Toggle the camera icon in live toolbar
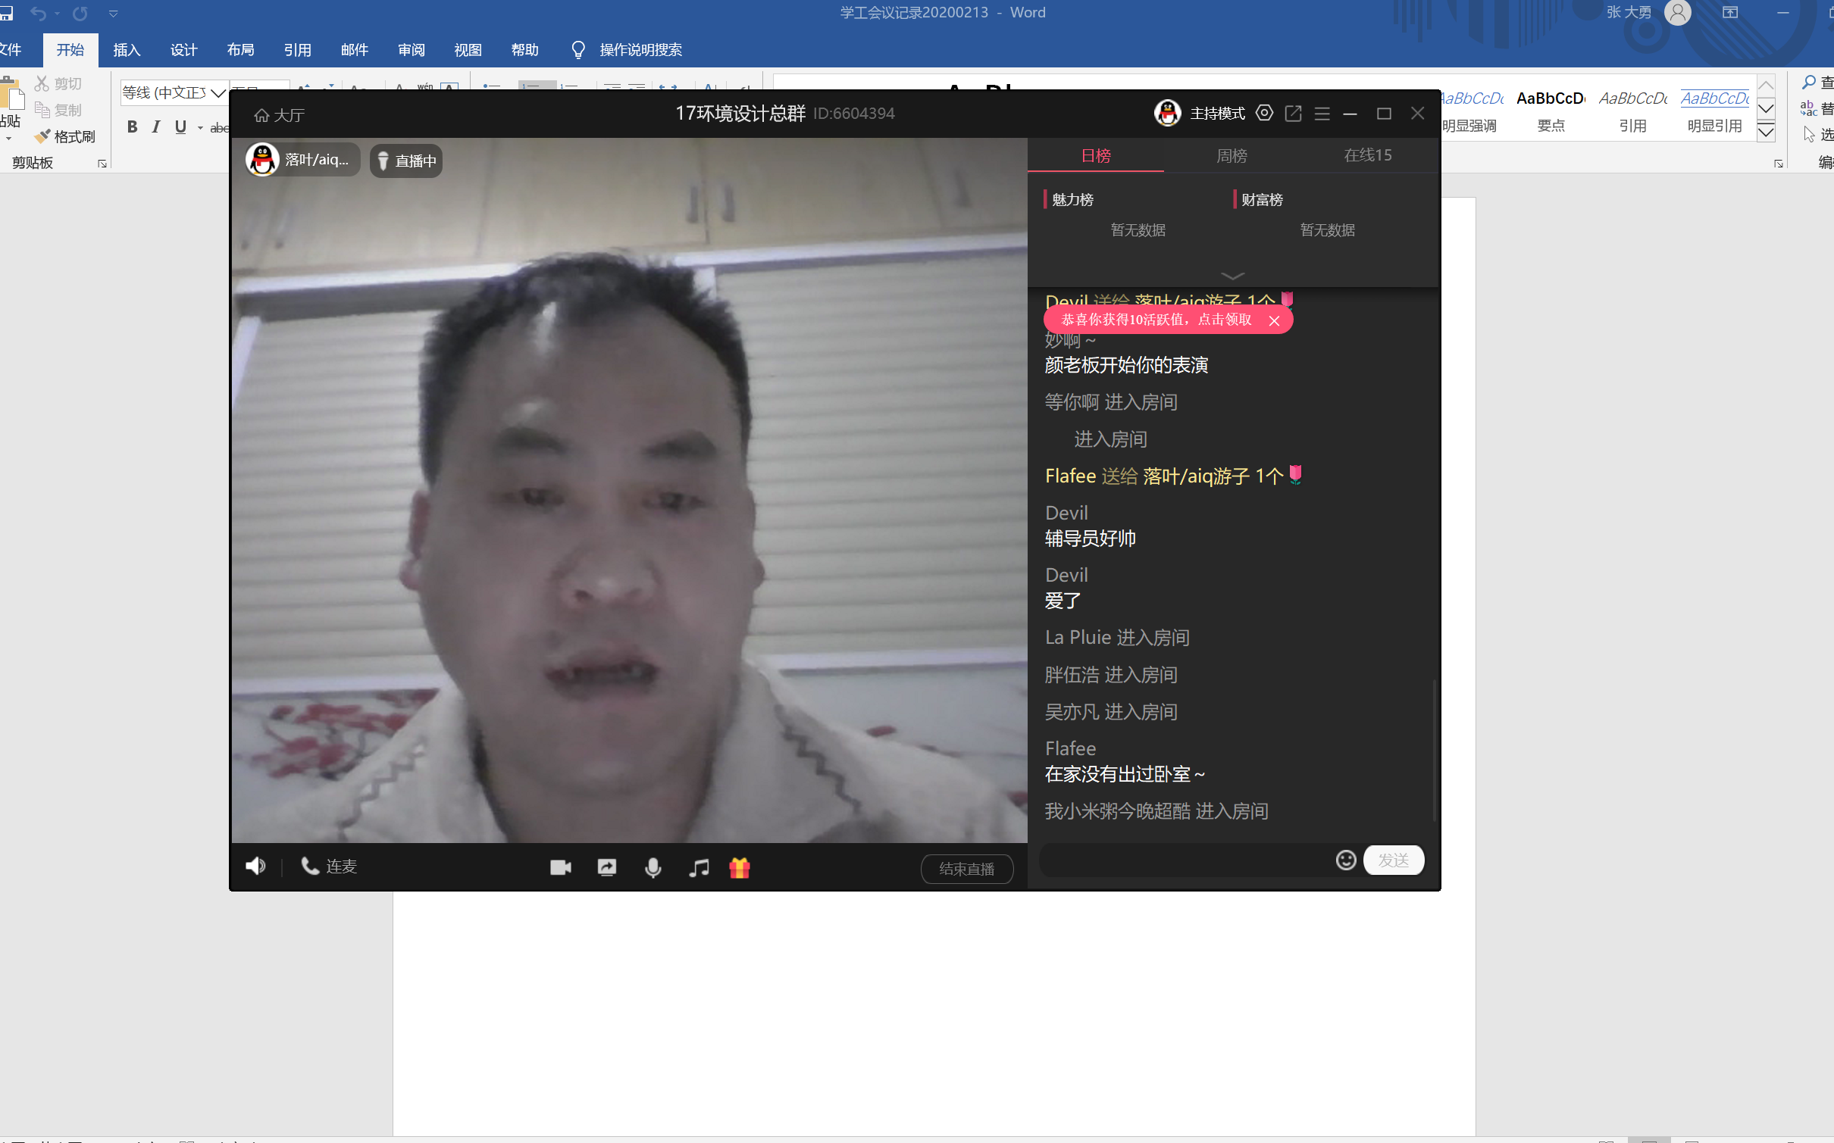This screenshot has height=1143, width=1834. pyautogui.click(x=560, y=867)
